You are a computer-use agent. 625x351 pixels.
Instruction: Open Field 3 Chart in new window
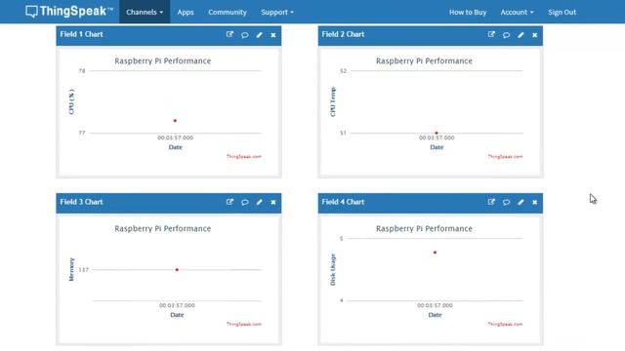point(229,202)
